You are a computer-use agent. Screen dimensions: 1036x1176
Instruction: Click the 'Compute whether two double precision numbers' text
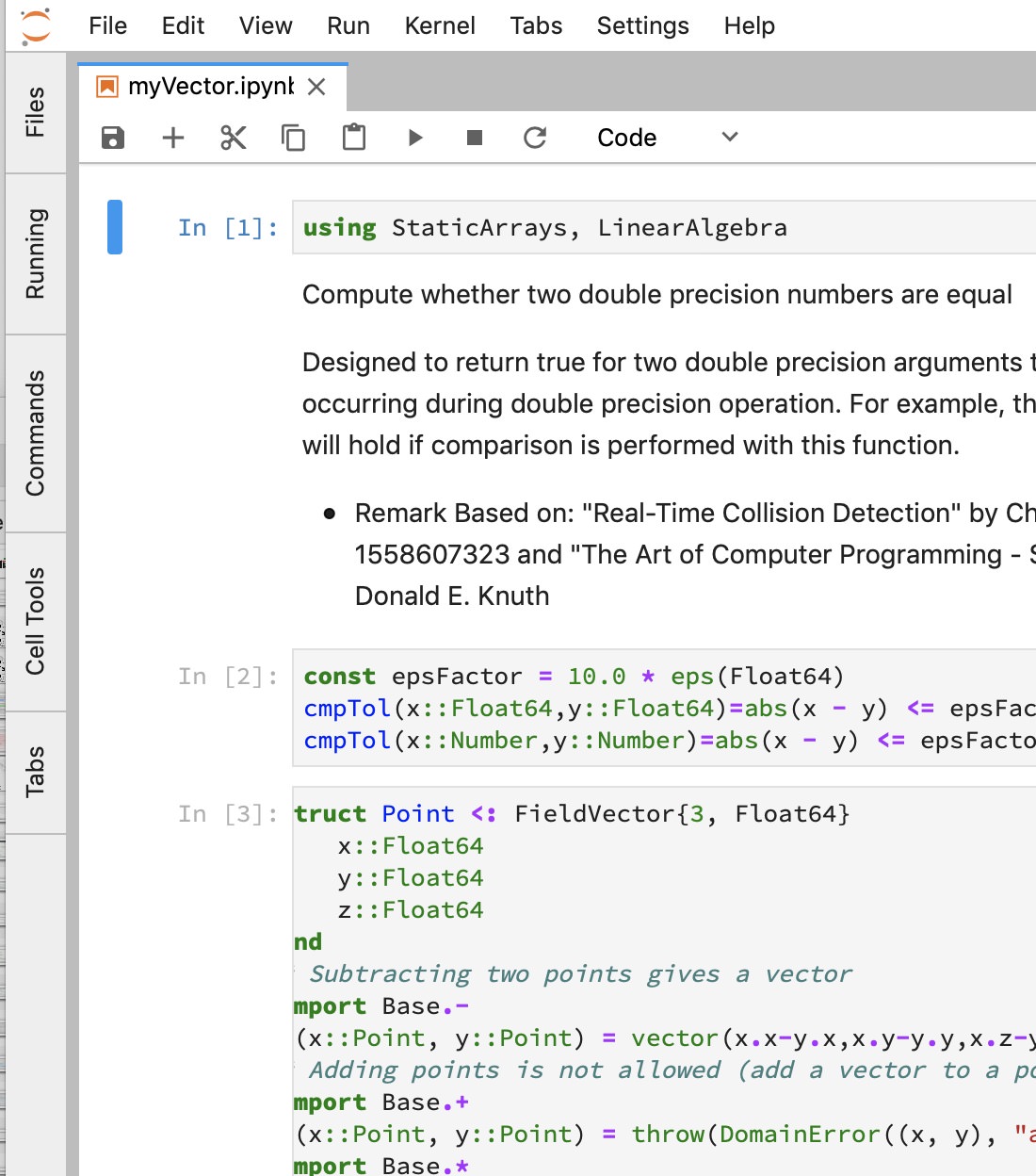click(656, 295)
